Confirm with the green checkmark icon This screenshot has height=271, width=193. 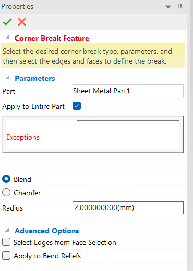coord(7,22)
